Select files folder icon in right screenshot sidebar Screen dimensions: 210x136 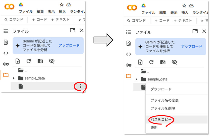click(x=129, y=76)
